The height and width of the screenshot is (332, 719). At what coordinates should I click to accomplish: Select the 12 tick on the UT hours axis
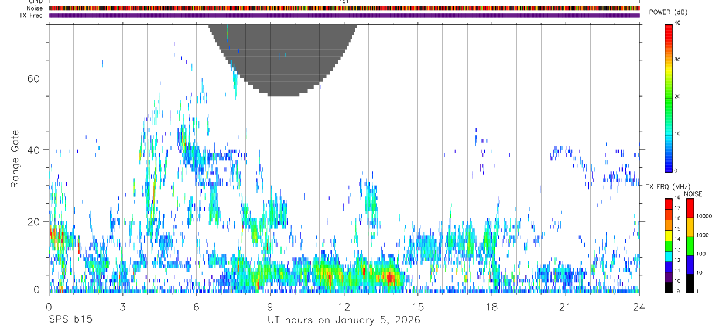click(344, 307)
